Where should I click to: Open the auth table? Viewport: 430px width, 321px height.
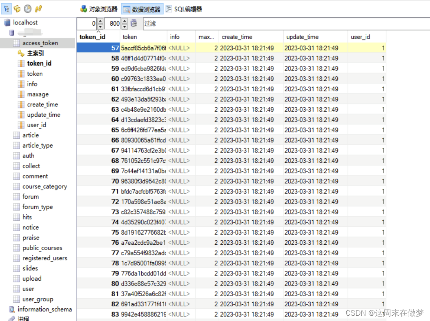pos(28,155)
